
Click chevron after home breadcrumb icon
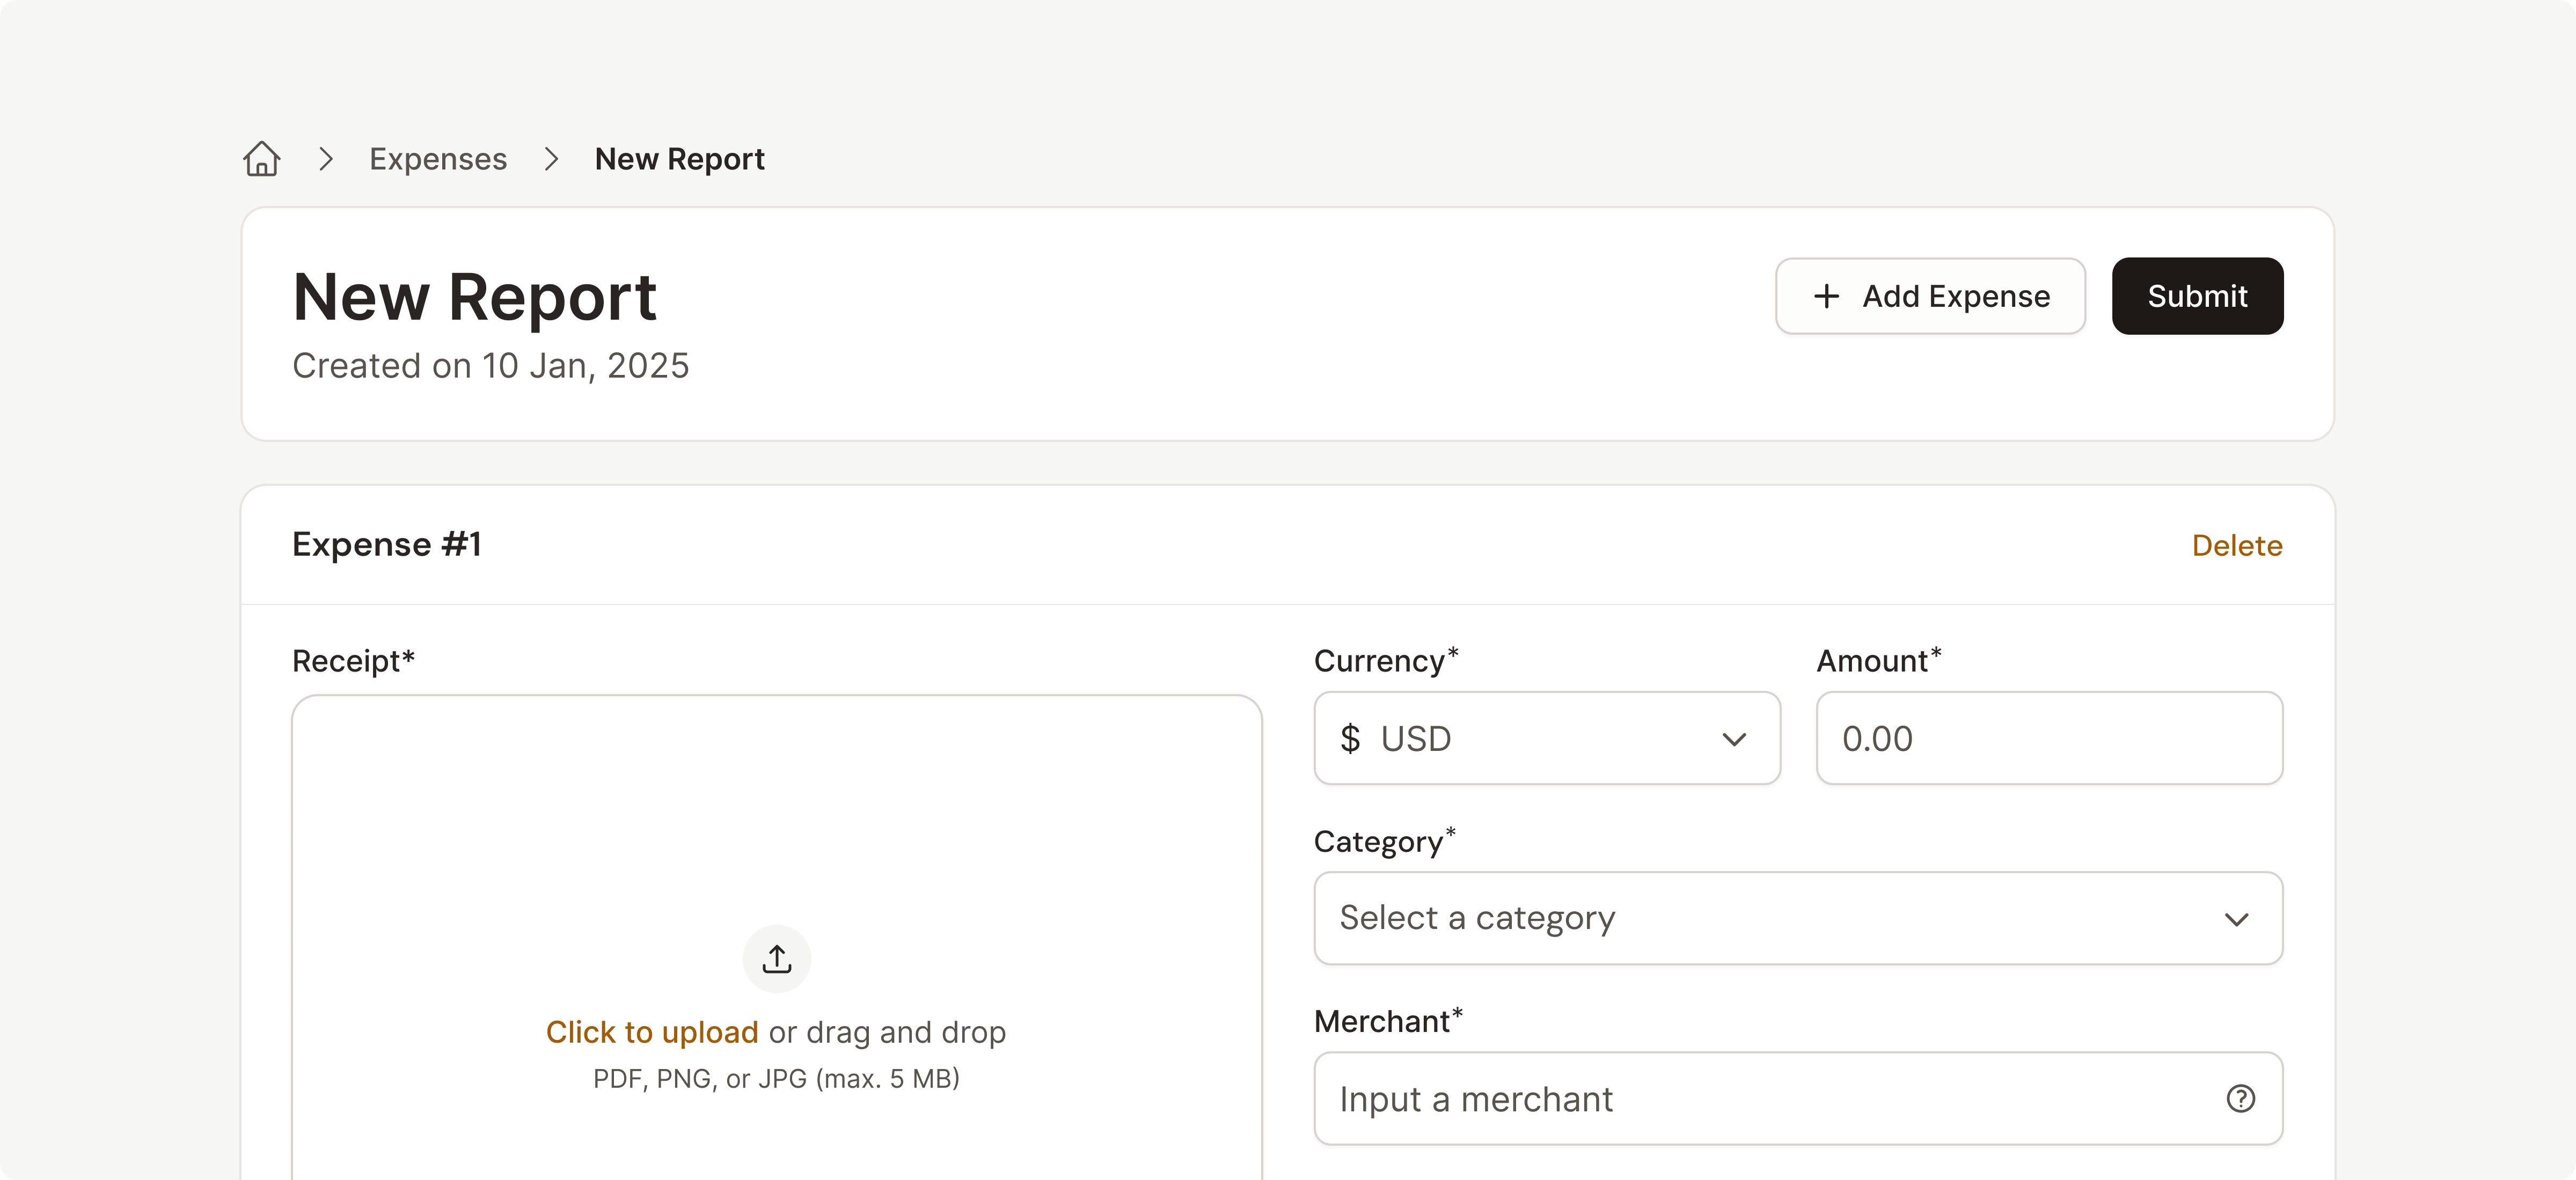325,159
